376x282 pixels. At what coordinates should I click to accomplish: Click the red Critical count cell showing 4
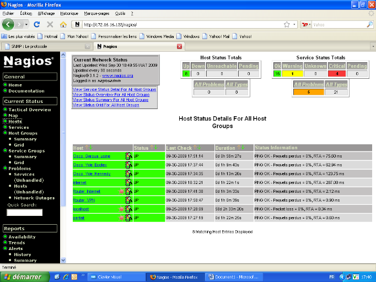coord(336,73)
